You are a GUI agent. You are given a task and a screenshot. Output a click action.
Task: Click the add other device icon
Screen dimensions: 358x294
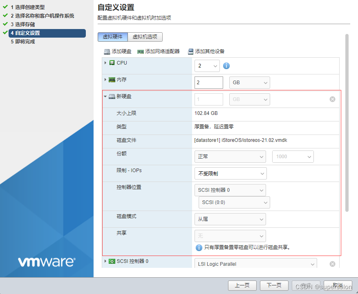(x=190, y=52)
